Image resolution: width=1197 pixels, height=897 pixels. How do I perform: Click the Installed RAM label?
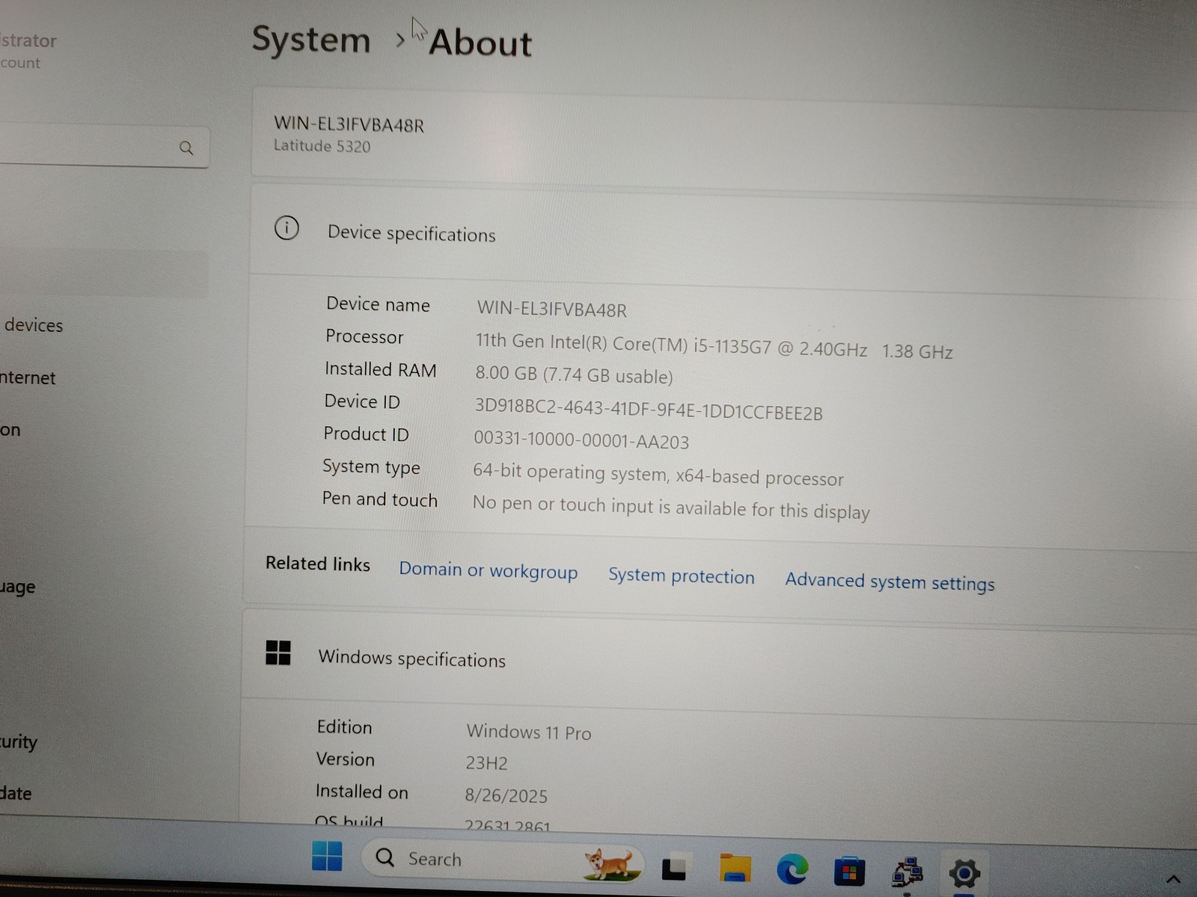381,369
